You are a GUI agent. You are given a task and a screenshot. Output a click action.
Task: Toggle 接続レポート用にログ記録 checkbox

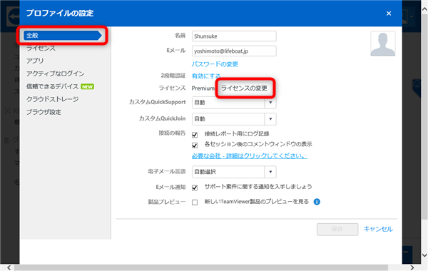[x=195, y=135]
